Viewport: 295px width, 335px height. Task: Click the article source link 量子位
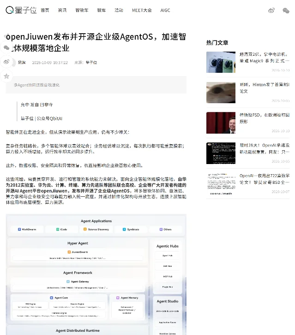(91, 62)
